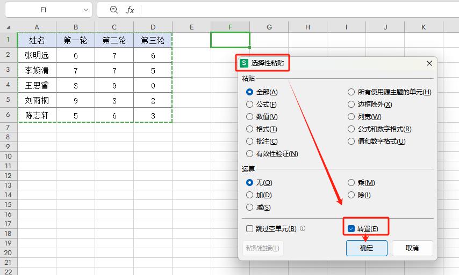
Task: Select the 数值(V) paste option
Action: pyautogui.click(x=262, y=116)
